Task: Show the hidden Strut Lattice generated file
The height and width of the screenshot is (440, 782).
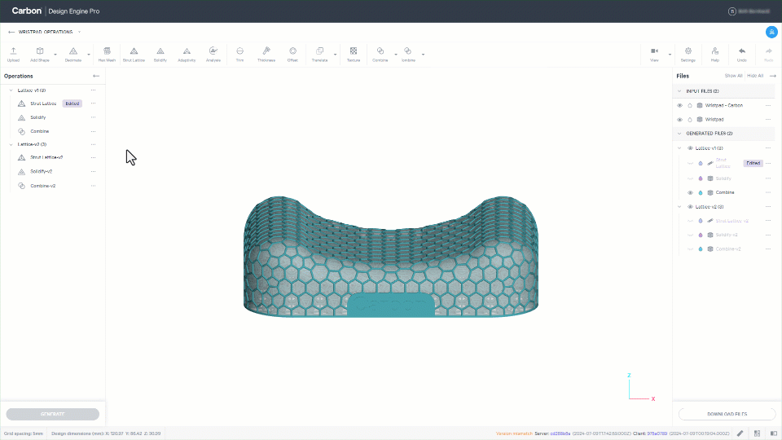Action: point(691,163)
